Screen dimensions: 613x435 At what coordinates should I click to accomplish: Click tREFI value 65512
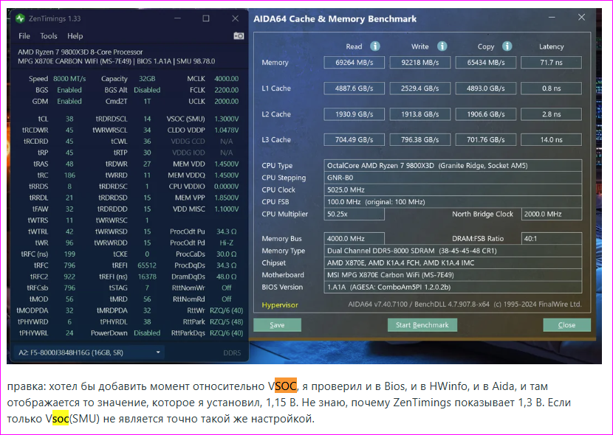click(147, 265)
